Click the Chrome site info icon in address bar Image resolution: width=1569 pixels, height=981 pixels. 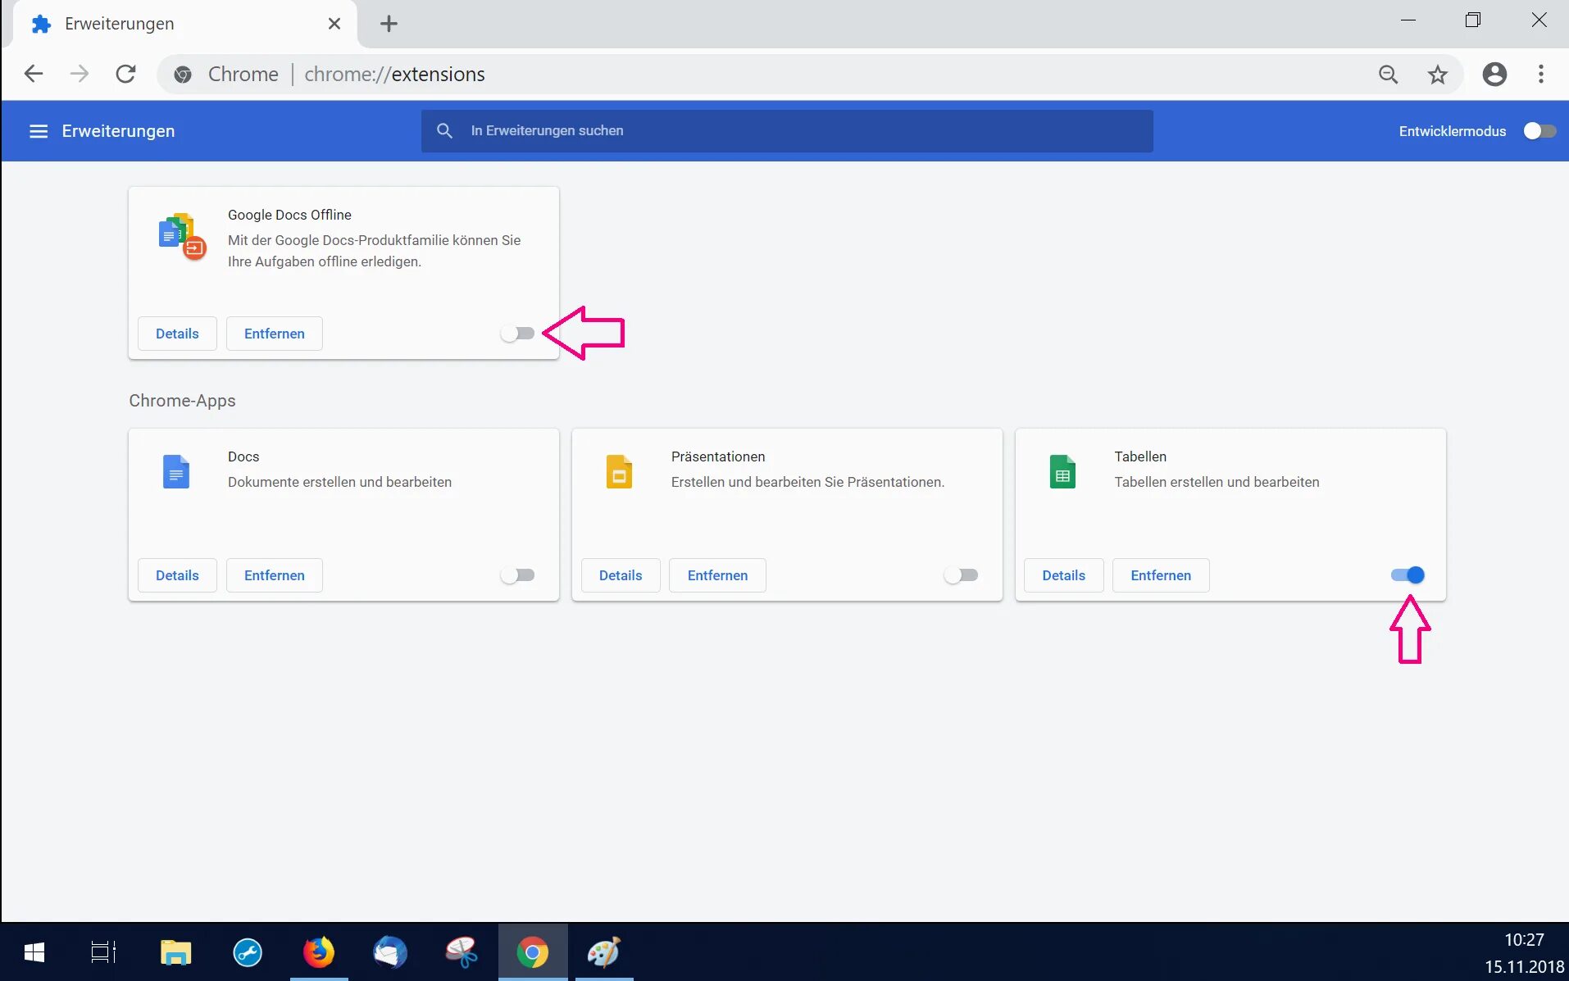tap(183, 75)
